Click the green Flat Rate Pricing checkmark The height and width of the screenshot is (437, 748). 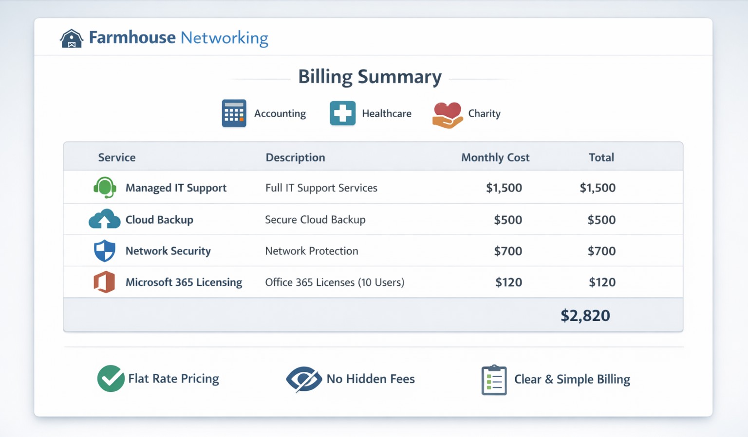[111, 379]
